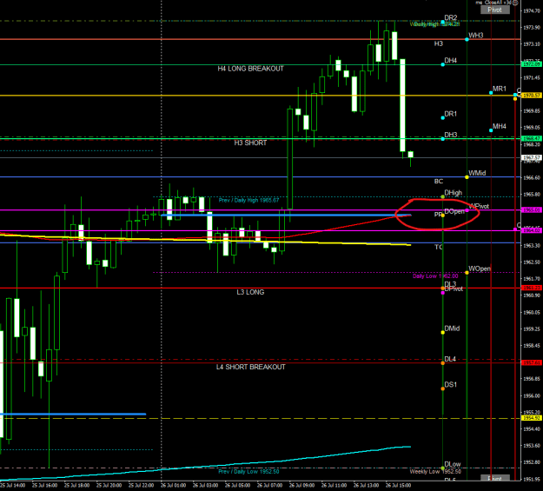Click the DH3 level label
This screenshot has width=543, height=491.
tap(451, 135)
